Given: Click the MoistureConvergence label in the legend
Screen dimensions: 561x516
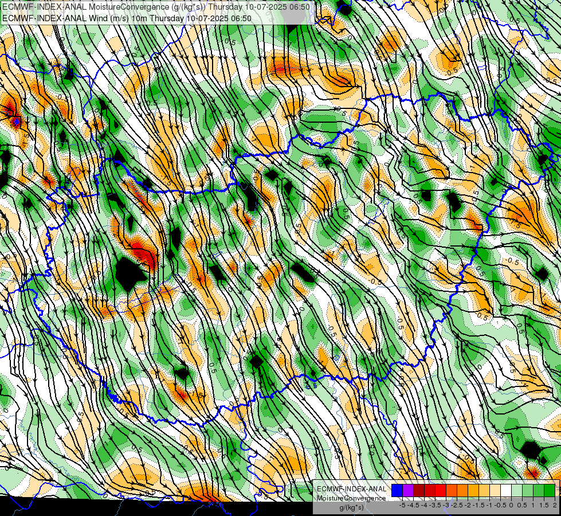Looking at the screenshot, I should click(352, 498).
